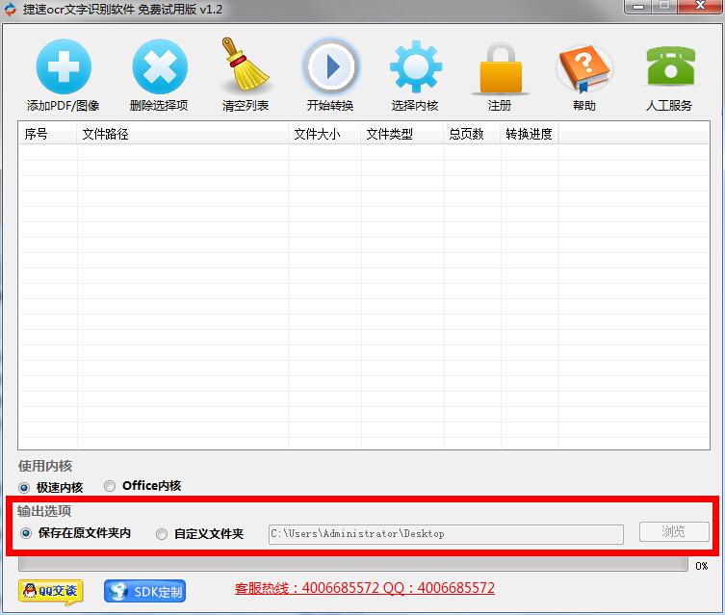This screenshot has height=615, width=725.
Task: Click the 文件路径 column header
Action: pyautogui.click(x=183, y=134)
